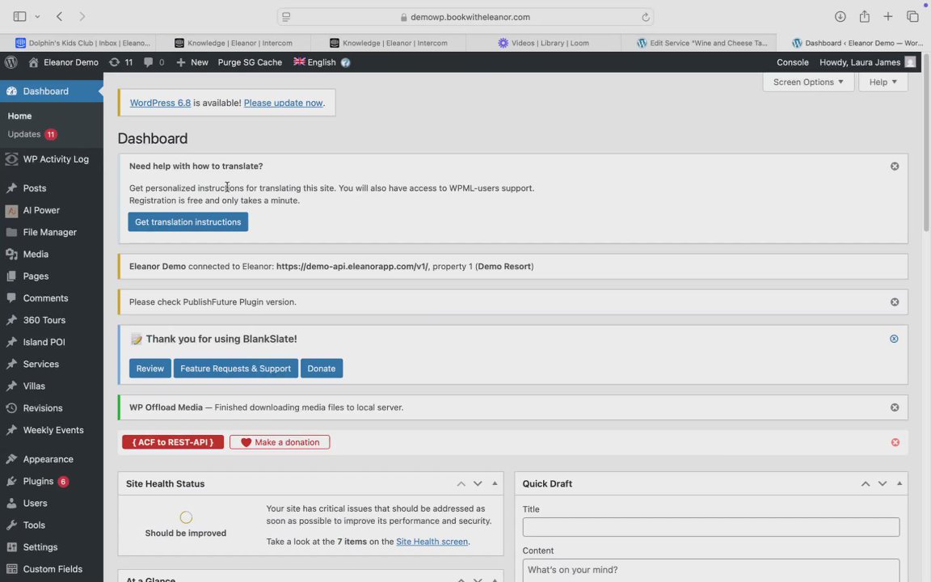Open Safari sidebar dropdown chevron
This screenshot has height=582, width=931.
37,17
